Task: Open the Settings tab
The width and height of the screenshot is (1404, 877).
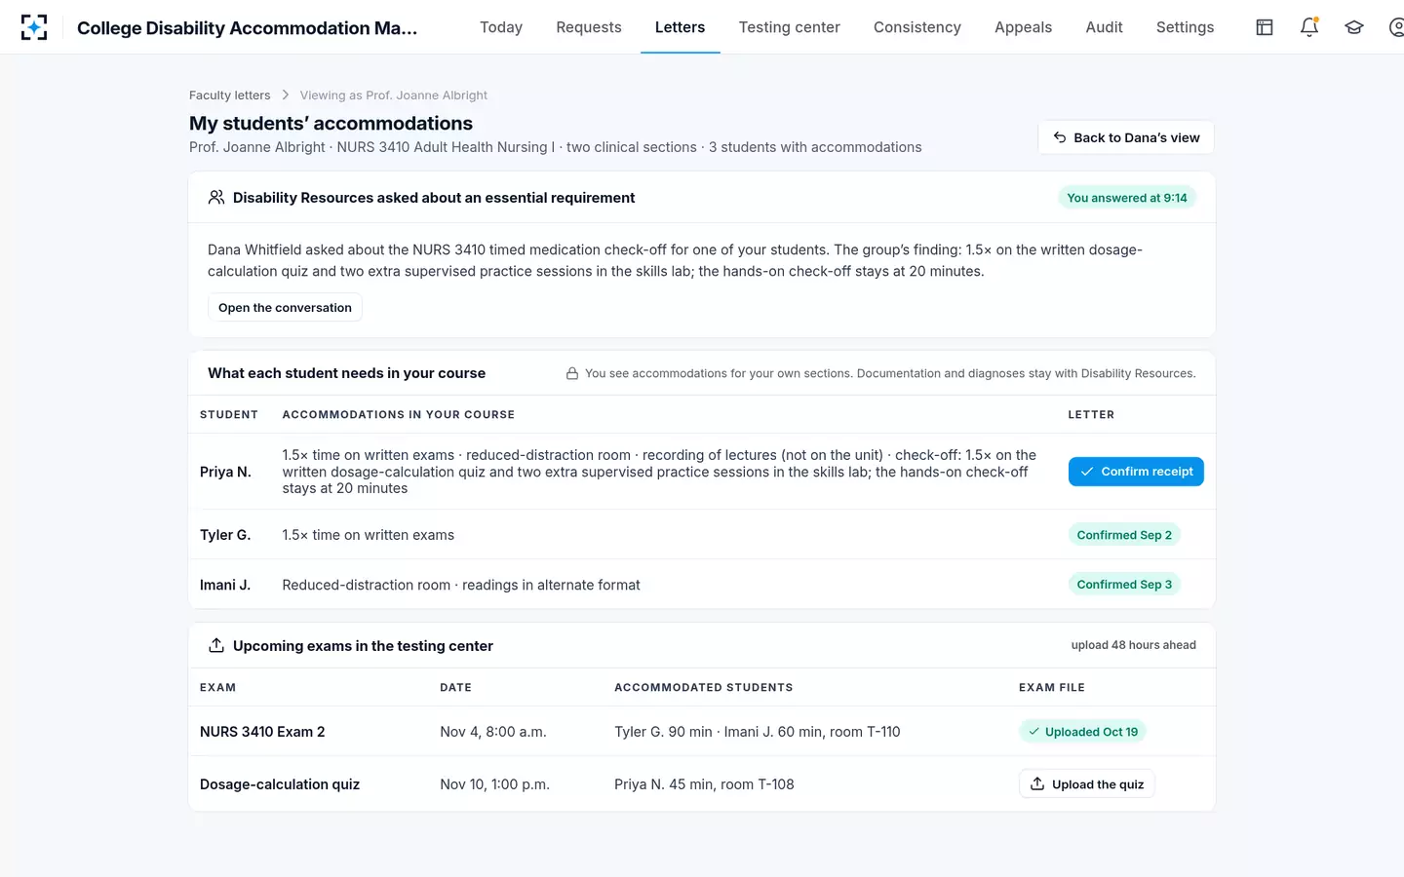Action: click(x=1185, y=27)
